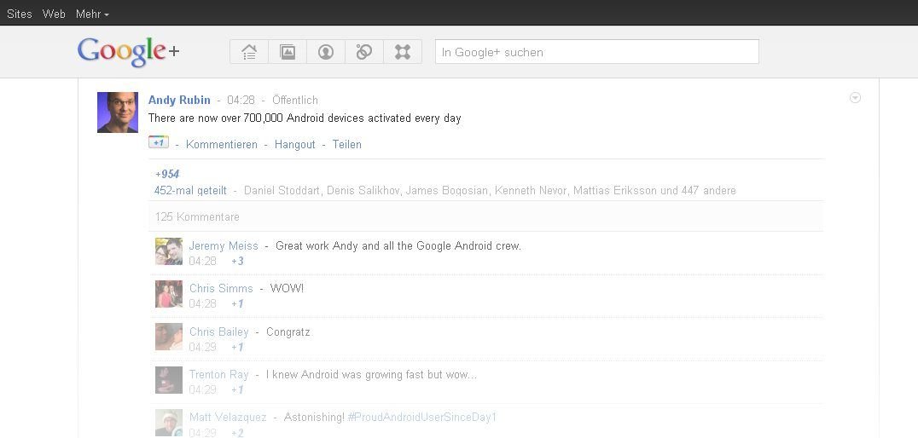Image resolution: width=918 pixels, height=438 pixels.
Task: Click the Chris Simms name link
Action: 221,288
